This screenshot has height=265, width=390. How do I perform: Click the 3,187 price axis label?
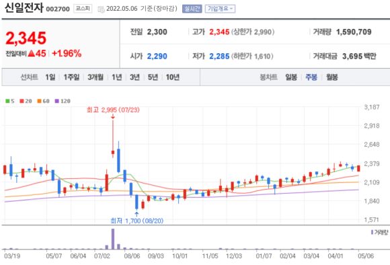pos(372,107)
